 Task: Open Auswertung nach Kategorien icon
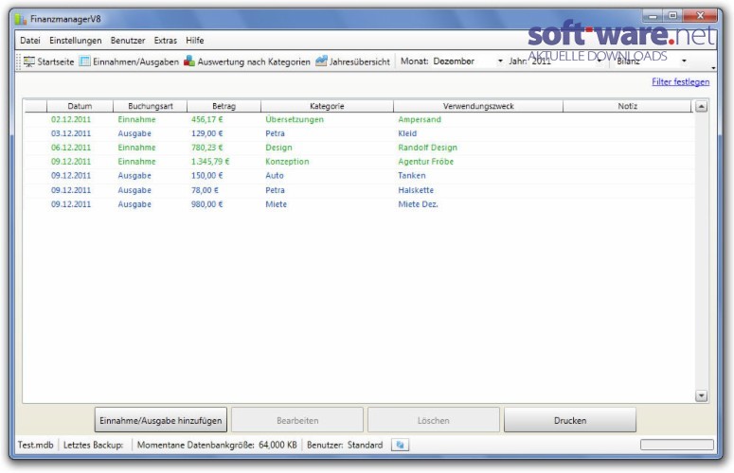189,61
